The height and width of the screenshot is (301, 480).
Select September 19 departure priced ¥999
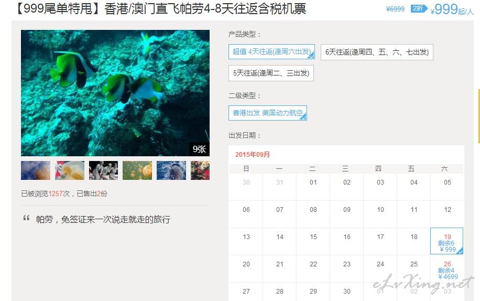coord(447,241)
